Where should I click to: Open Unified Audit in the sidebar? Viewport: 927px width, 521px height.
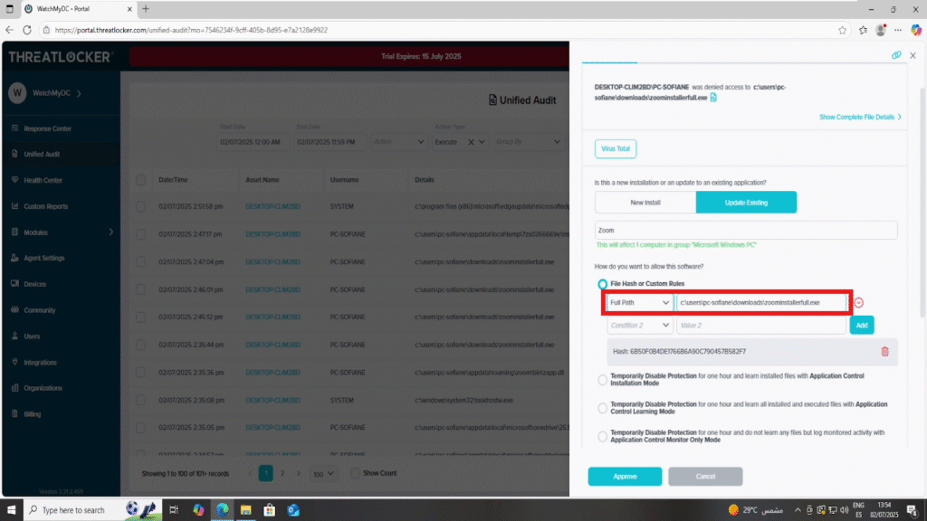pos(42,154)
